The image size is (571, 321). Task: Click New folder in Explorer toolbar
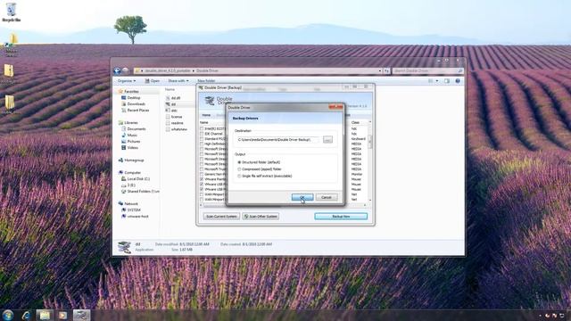pyautogui.click(x=206, y=81)
